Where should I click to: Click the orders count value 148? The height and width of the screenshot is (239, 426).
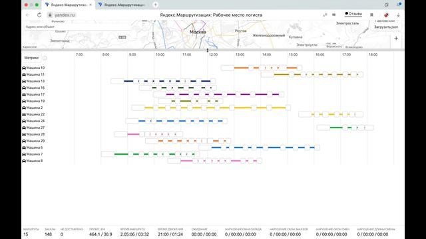(x=48, y=234)
